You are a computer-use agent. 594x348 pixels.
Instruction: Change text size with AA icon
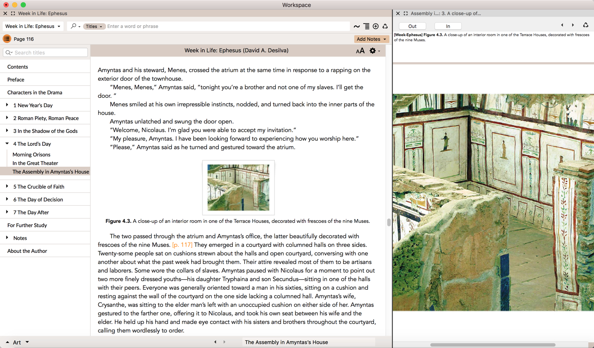pos(360,51)
